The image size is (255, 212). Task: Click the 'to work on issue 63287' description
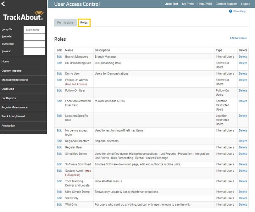pyautogui.click(x=110, y=101)
